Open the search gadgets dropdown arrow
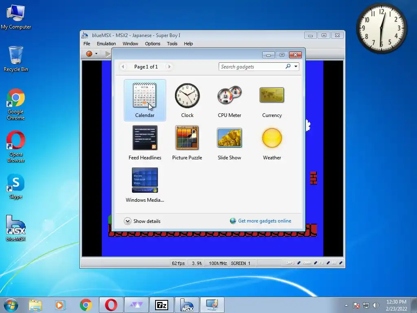This screenshot has height=313, width=417. pos(296,66)
